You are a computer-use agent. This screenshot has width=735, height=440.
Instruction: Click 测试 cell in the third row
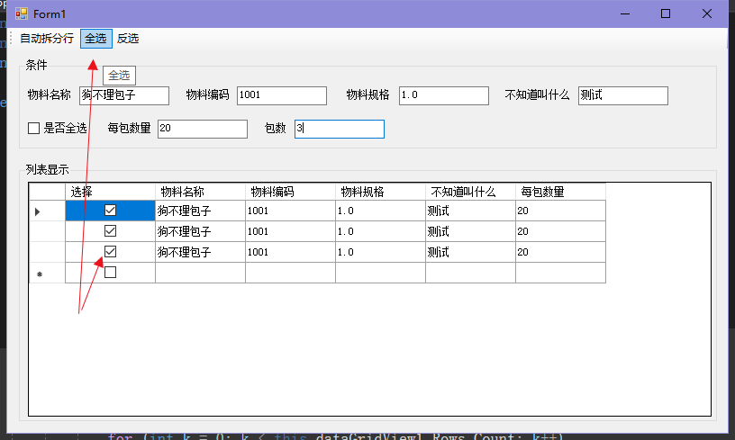(x=470, y=252)
